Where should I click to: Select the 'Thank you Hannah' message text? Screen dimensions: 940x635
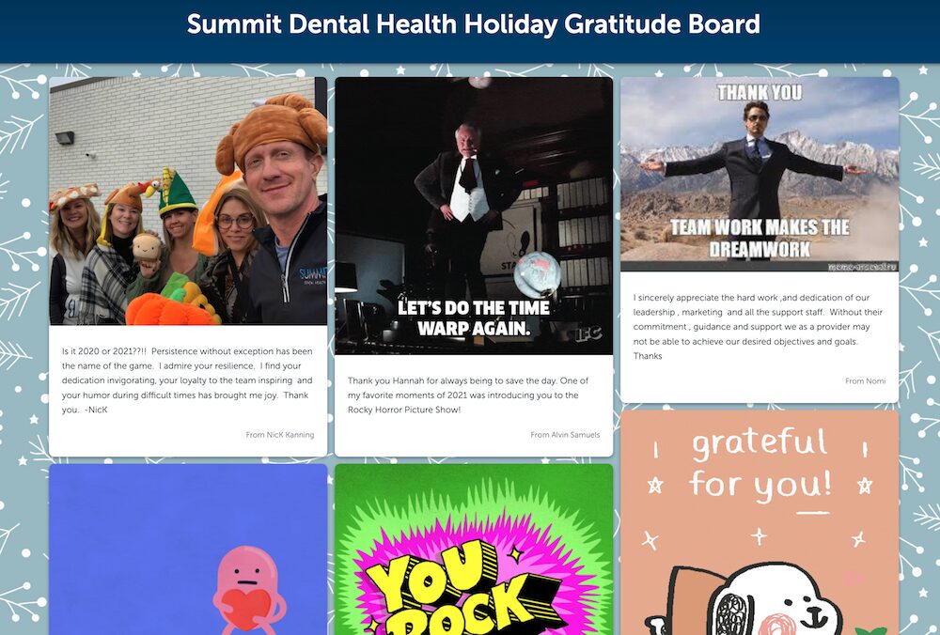pos(468,395)
